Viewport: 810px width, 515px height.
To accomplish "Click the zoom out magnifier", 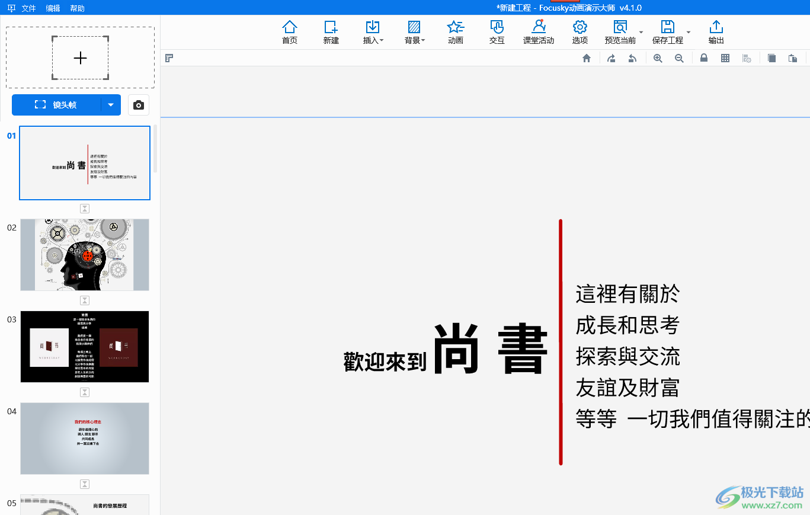I will [x=679, y=58].
